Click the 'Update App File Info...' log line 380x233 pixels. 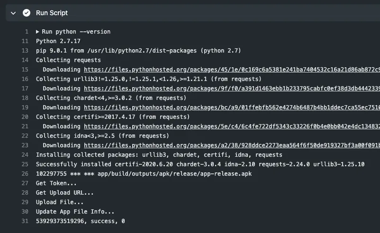click(75, 211)
